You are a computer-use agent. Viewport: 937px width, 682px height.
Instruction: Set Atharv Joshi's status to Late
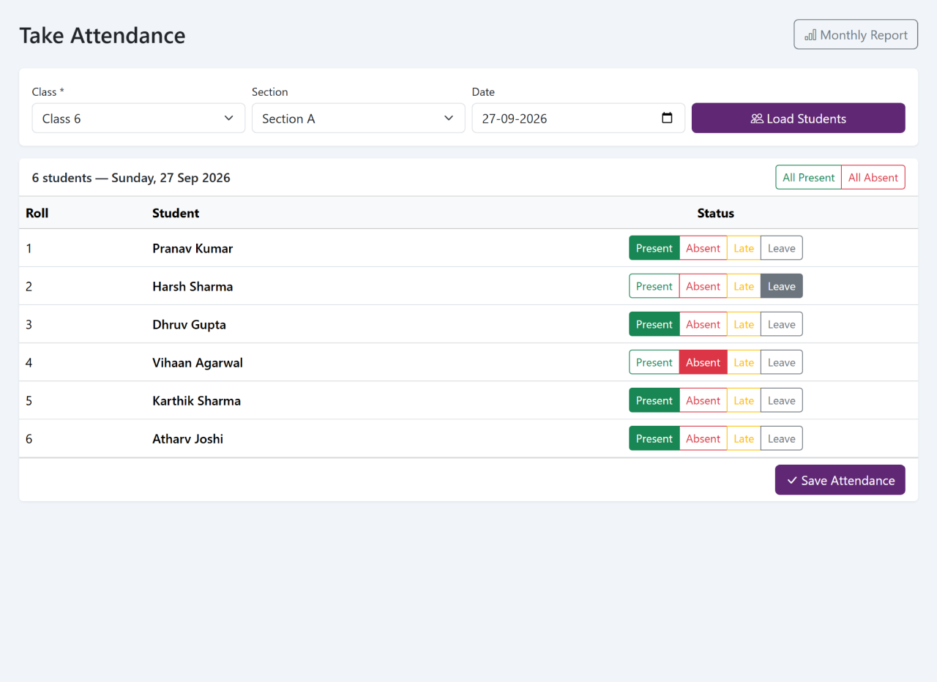tap(744, 438)
